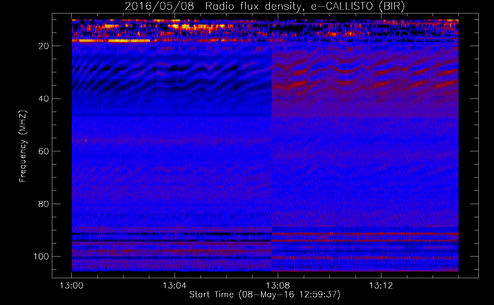Image resolution: width=494 pixels, height=305 pixels.
Task: Click the "80" frequency tick label
Action: pos(44,204)
